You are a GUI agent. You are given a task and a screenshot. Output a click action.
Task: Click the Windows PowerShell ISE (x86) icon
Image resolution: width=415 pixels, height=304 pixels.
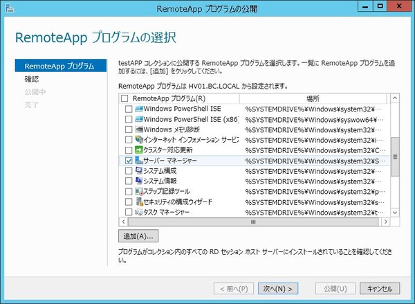(x=139, y=119)
